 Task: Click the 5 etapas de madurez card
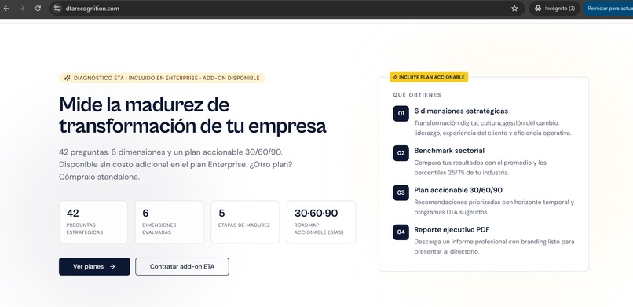[x=245, y=222]
